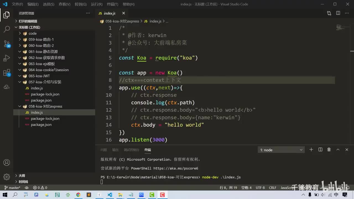Viewport: 354px width, 199px height.
Task: Collapse the 057-koa-介绍与安装 folder
Action: tap(54, 82)
